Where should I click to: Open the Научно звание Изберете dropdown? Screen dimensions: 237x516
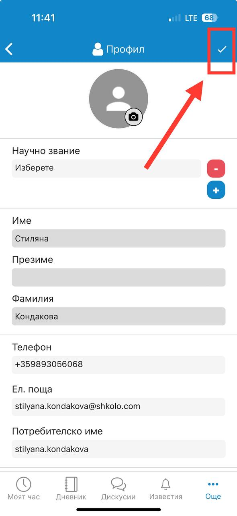click(x=106, y=169)
